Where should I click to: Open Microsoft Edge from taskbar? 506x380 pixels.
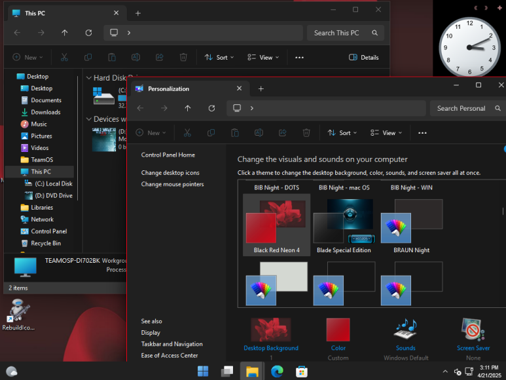click(277, 371)
